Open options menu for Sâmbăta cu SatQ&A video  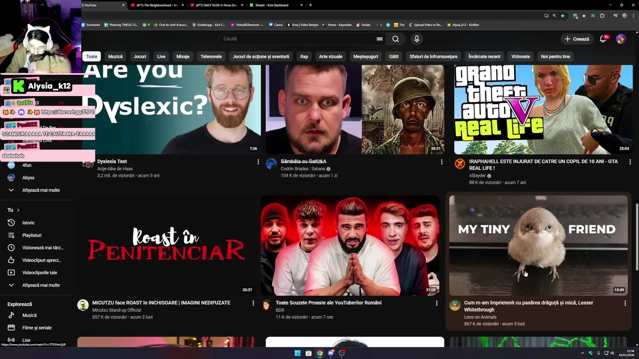[x=441, y=162]
